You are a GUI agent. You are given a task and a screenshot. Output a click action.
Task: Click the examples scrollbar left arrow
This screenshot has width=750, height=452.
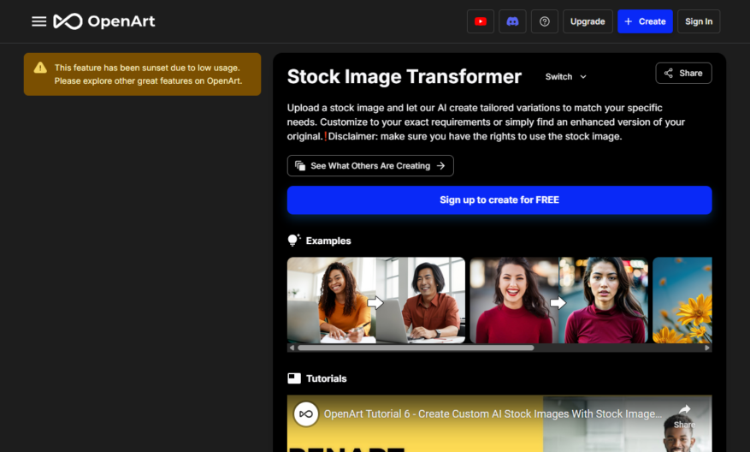pyautogui.click(x=292, y=348)
